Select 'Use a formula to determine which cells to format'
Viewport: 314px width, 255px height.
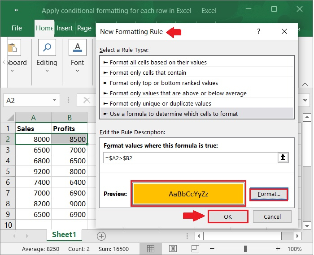click(197, 114)
